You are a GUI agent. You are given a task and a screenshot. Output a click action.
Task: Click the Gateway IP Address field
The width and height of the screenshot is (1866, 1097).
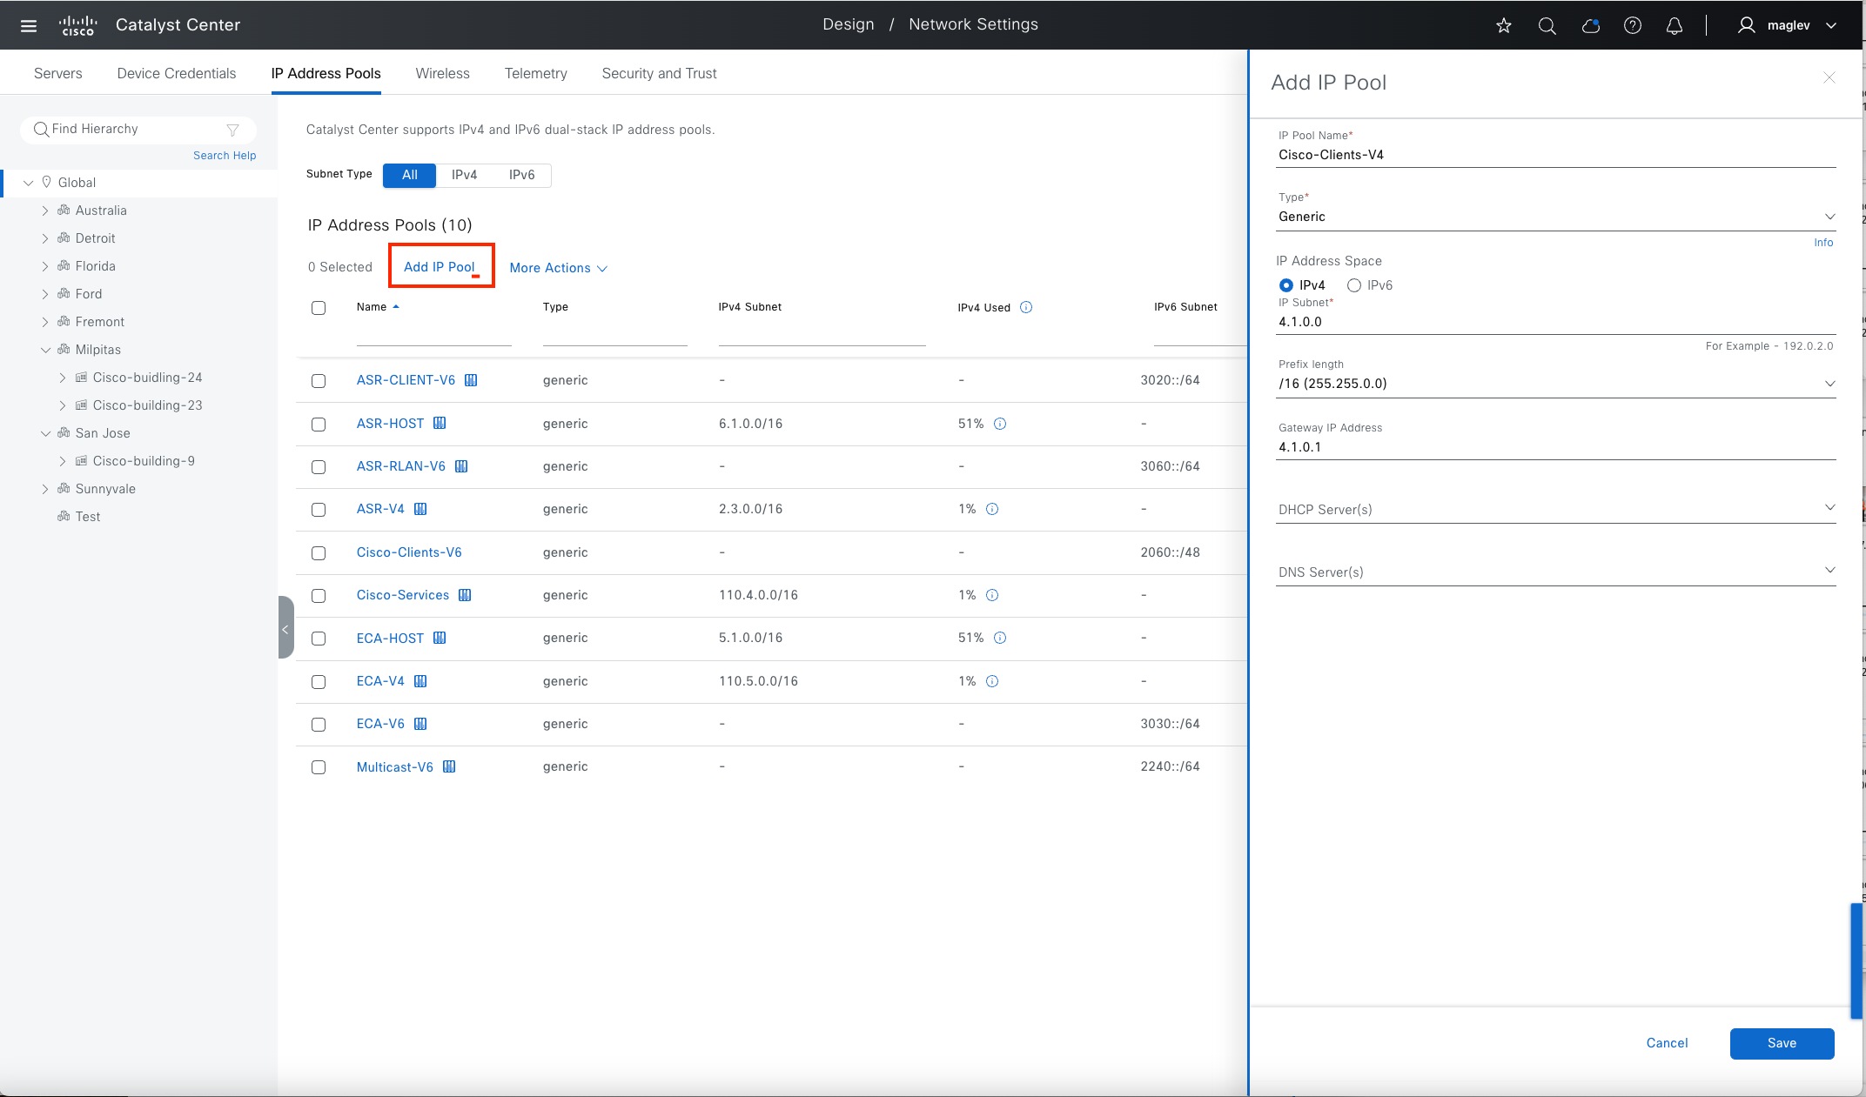click(1554, 447)
